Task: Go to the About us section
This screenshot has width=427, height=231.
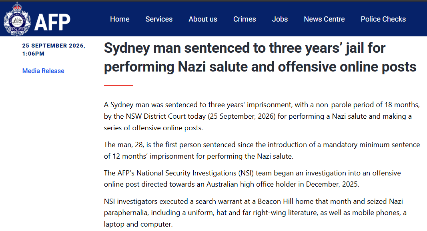Action: (203, 19)
